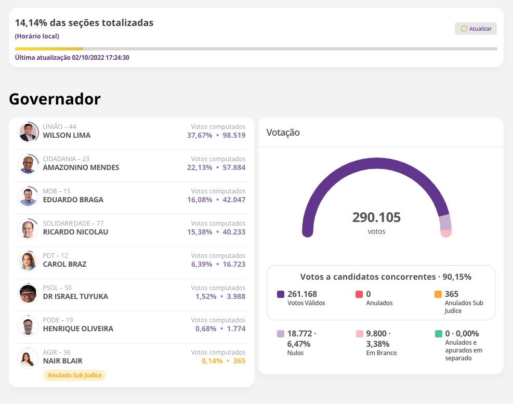Open Wilson Lima's 98.519 vote count link

234,135
